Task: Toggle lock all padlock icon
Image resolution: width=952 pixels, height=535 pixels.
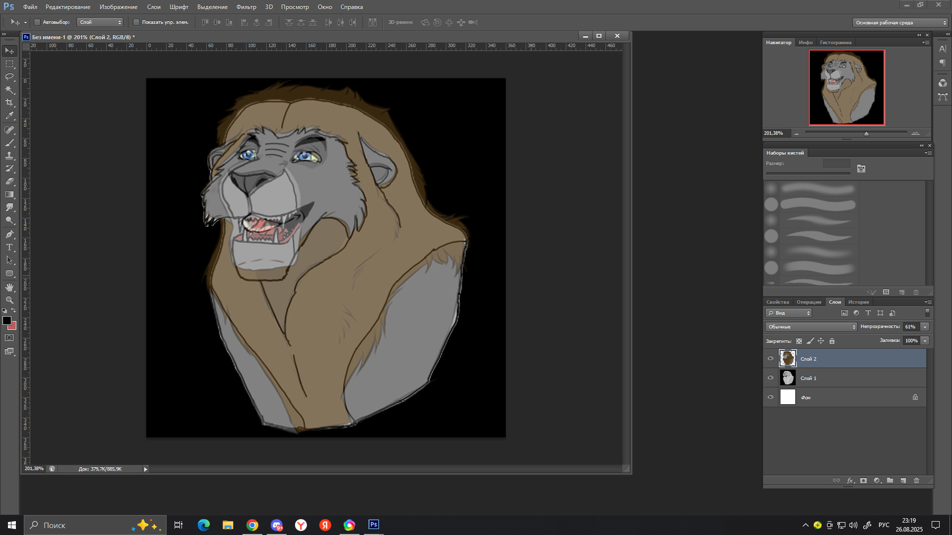Action: pos(832,341)
